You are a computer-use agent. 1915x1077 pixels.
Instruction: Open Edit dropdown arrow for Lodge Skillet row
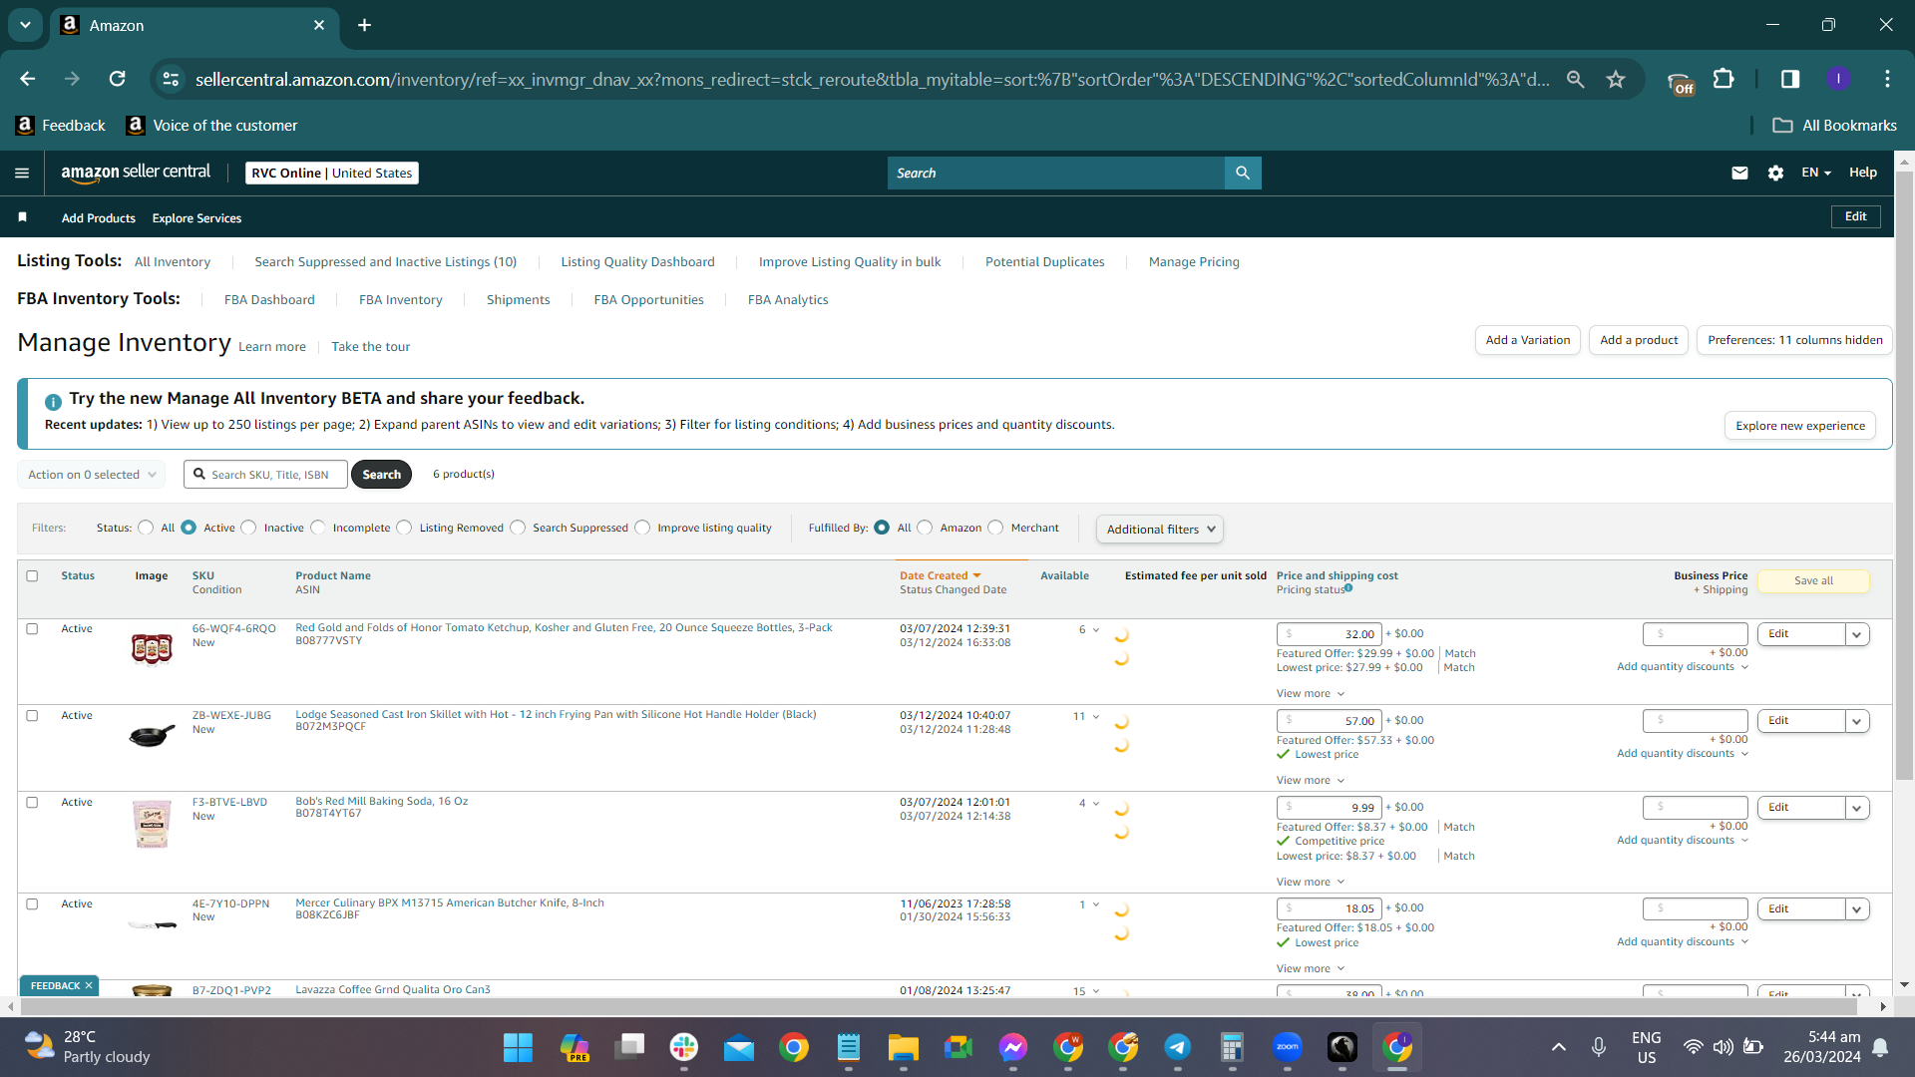tap(1857, 721)
